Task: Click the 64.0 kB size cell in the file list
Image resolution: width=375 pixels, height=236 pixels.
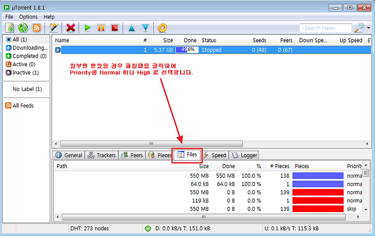Action: 199,184
